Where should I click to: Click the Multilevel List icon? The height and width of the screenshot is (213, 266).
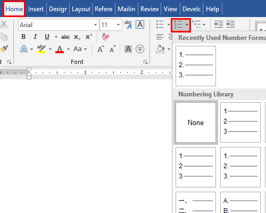(x=196, y=24)
